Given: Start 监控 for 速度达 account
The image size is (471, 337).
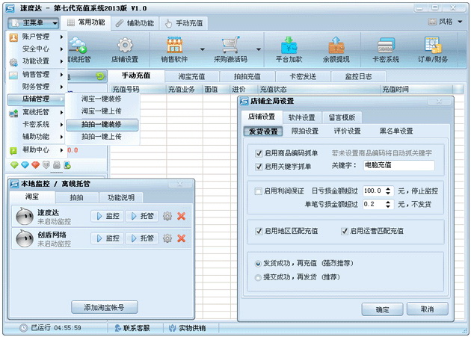Looking at the screenshot, I should tap(107, 216).
